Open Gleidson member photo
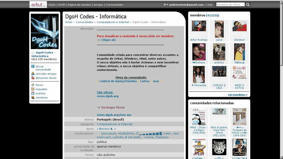Image resolution: width=283 pixels, height=159 pixels. [239, 26]
